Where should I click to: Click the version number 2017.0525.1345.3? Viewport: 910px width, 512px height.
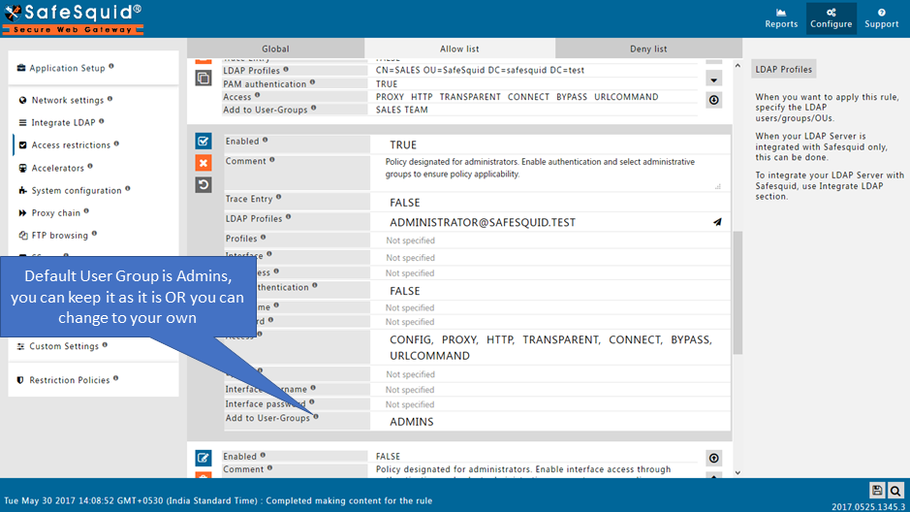(868, 507)
